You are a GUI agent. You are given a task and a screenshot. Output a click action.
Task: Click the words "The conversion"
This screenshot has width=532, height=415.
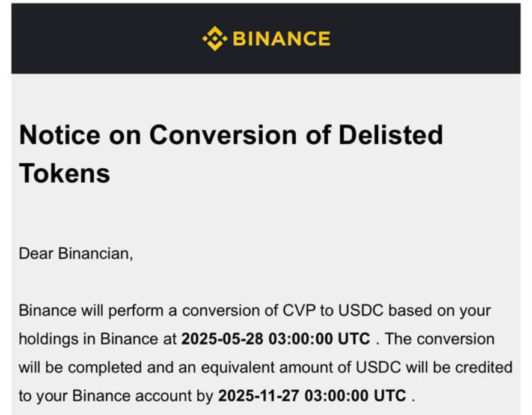point(439,339)
